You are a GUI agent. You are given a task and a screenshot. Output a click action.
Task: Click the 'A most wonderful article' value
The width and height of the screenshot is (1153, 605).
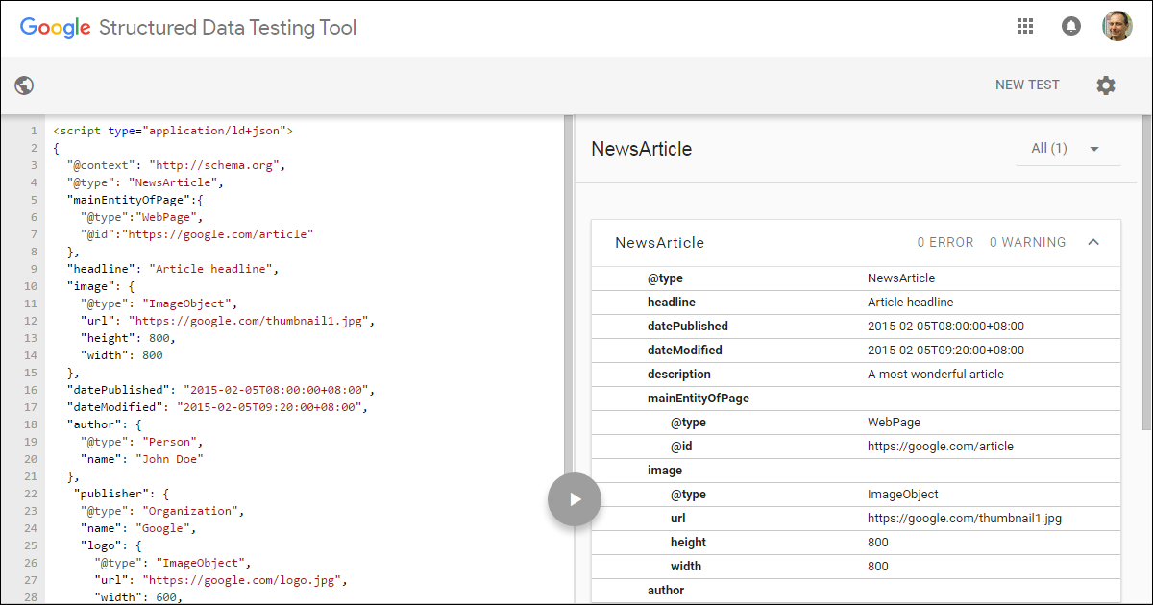pyautogui.click(x=936, y=375)
